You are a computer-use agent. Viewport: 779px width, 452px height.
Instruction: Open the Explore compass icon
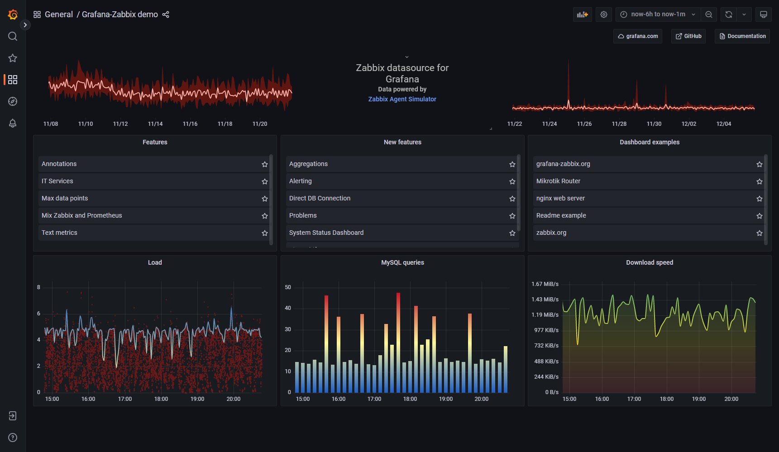13,101
